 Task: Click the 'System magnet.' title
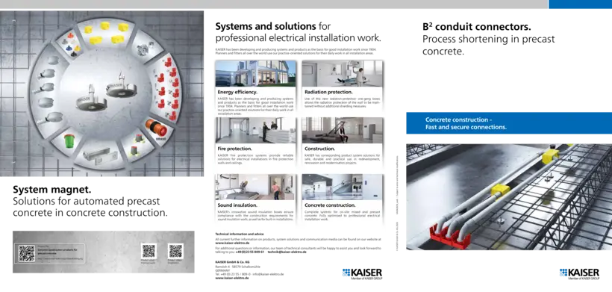[x=52, y=190]
